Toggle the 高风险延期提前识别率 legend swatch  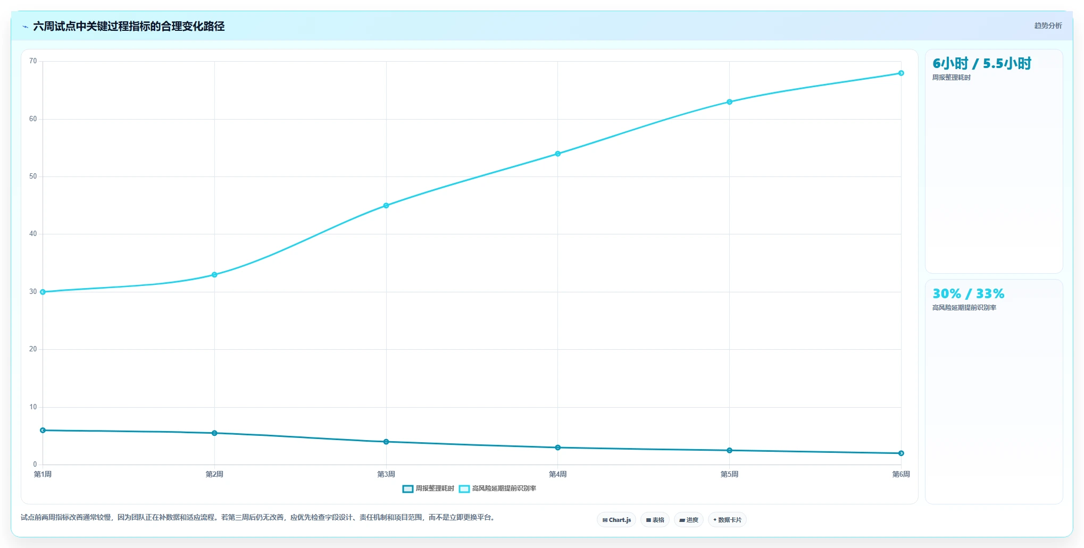pyautogui.click(x=464, y=489)
